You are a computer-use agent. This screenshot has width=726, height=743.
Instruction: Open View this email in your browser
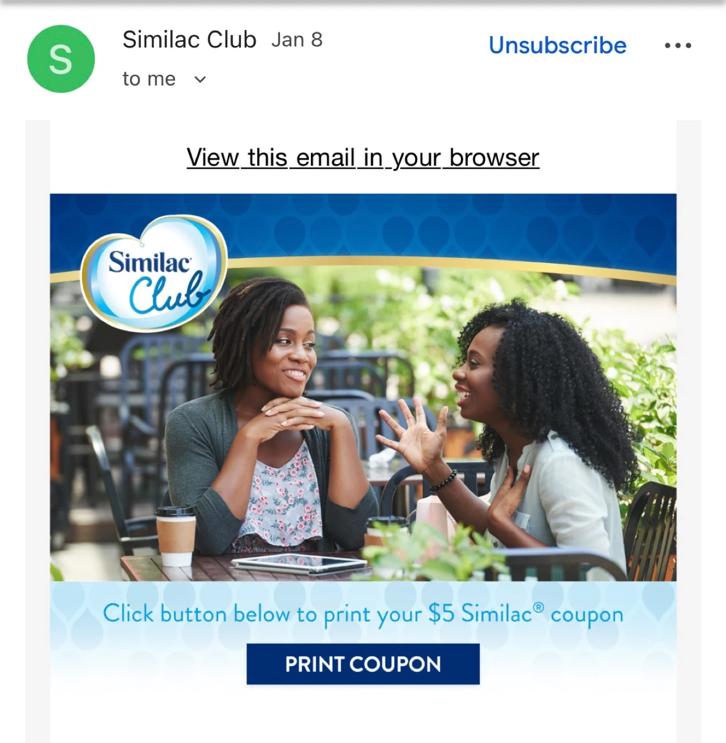(363, 157)
